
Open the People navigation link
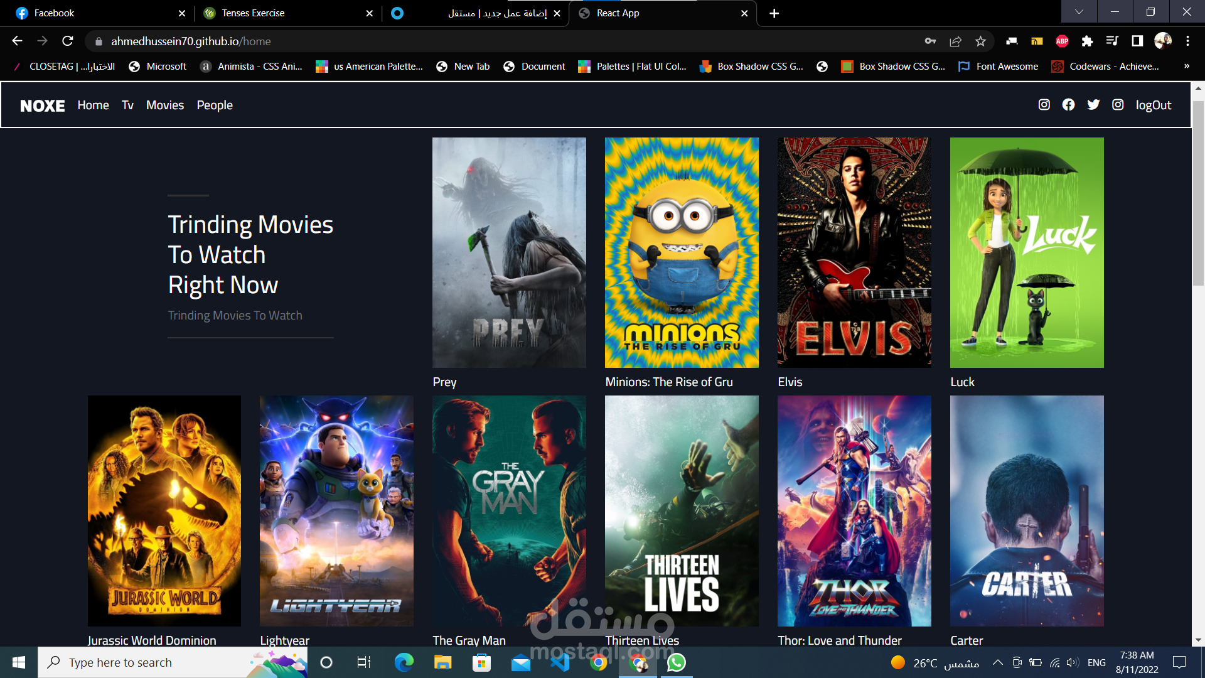[x=215, y=105]
